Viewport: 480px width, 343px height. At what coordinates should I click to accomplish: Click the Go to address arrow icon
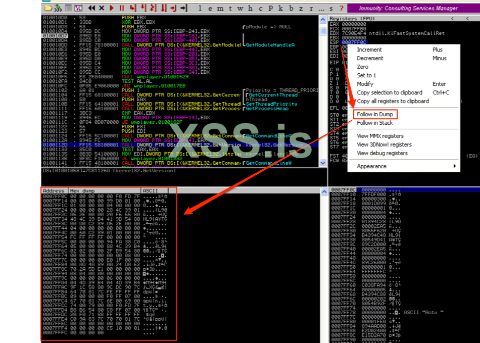pos(184,8)
